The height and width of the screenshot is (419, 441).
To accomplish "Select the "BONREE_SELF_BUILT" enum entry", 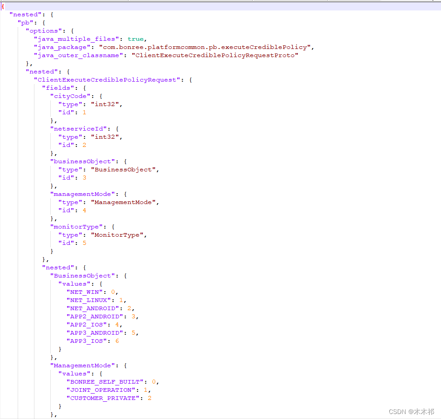I will coord(105,381).
